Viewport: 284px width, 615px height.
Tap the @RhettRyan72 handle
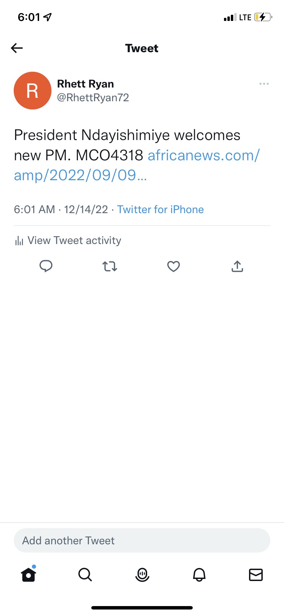93,97
